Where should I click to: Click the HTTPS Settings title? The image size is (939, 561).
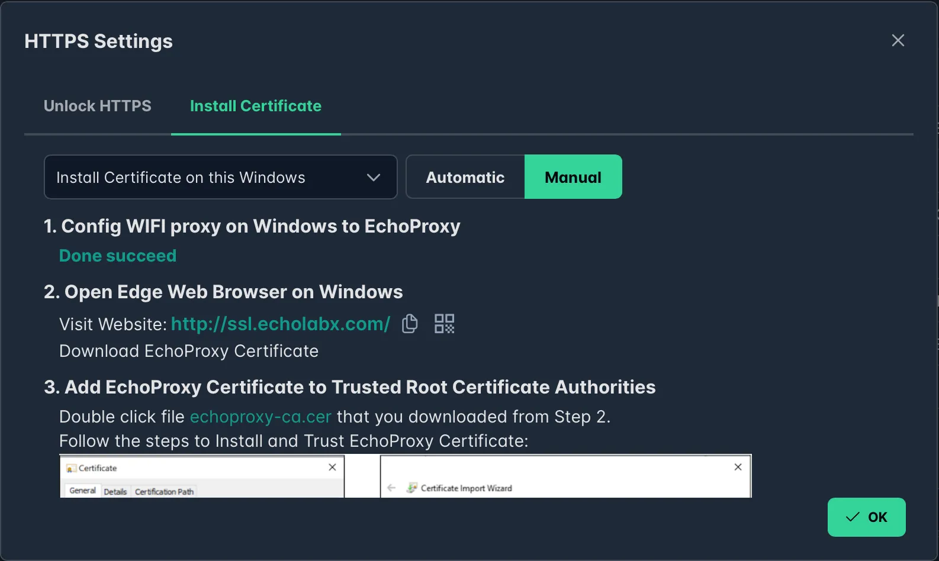coord(98,41)
